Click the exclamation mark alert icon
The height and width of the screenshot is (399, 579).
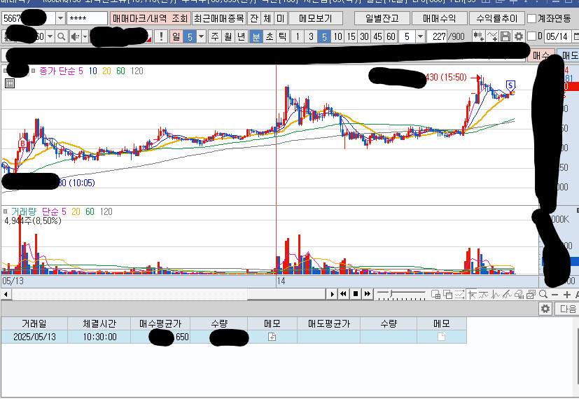[161, 36]
